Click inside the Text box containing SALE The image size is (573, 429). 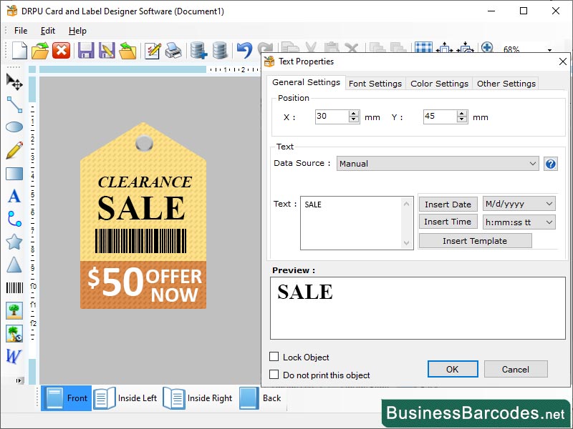pos(351,223)
